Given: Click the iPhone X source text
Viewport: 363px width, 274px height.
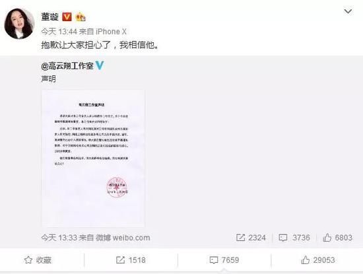Looking at the screenshot, I should [111, 32].
